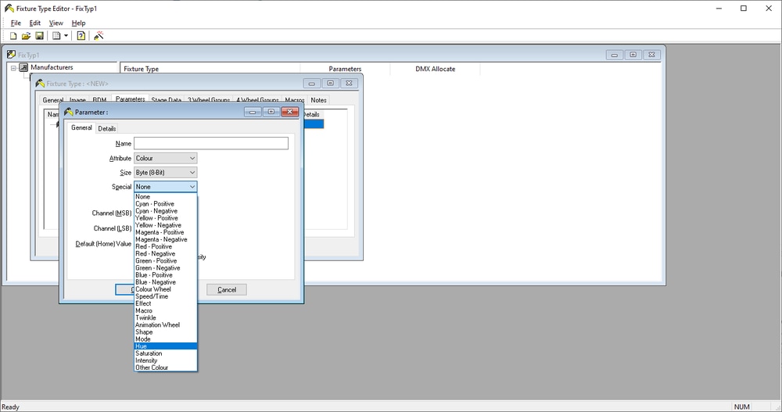Click the FixTyp1 child window title icon
The image size is (782, 412).
point(11,55)
